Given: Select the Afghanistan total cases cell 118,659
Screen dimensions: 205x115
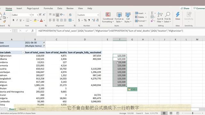Looking at the screenshot, I should click(x=35, y=56).
